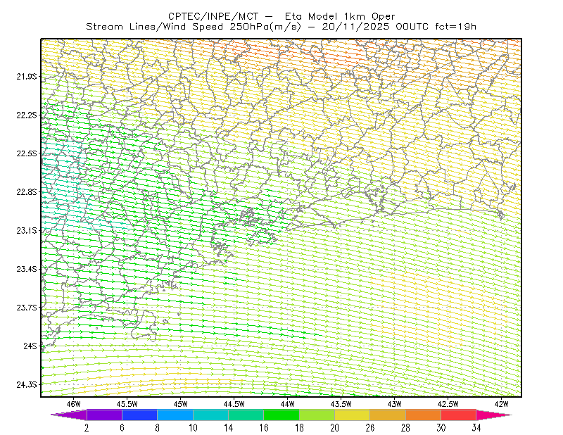Click the 22.8S latitude axis label
The height and width of the screenshot is (435, 563).
[x=27, y=192]
